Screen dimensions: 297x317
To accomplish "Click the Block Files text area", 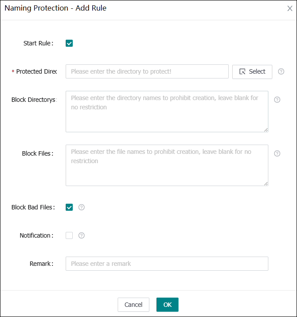I will coord(167,165).
